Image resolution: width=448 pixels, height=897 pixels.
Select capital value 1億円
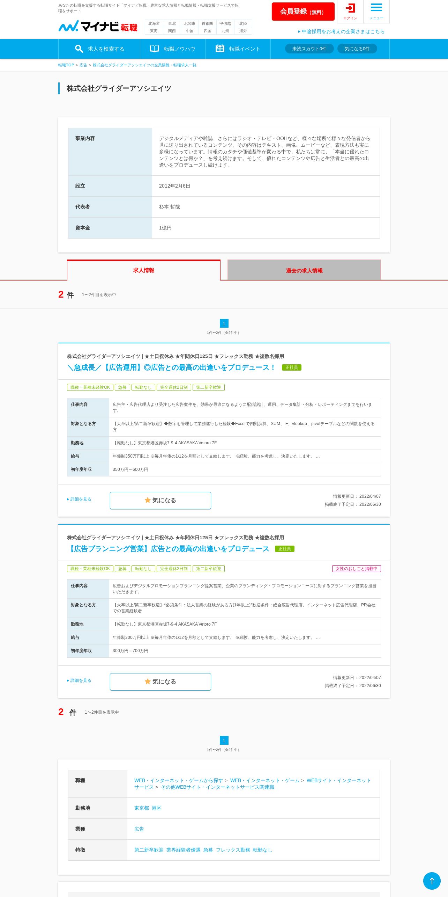(165, 228)
